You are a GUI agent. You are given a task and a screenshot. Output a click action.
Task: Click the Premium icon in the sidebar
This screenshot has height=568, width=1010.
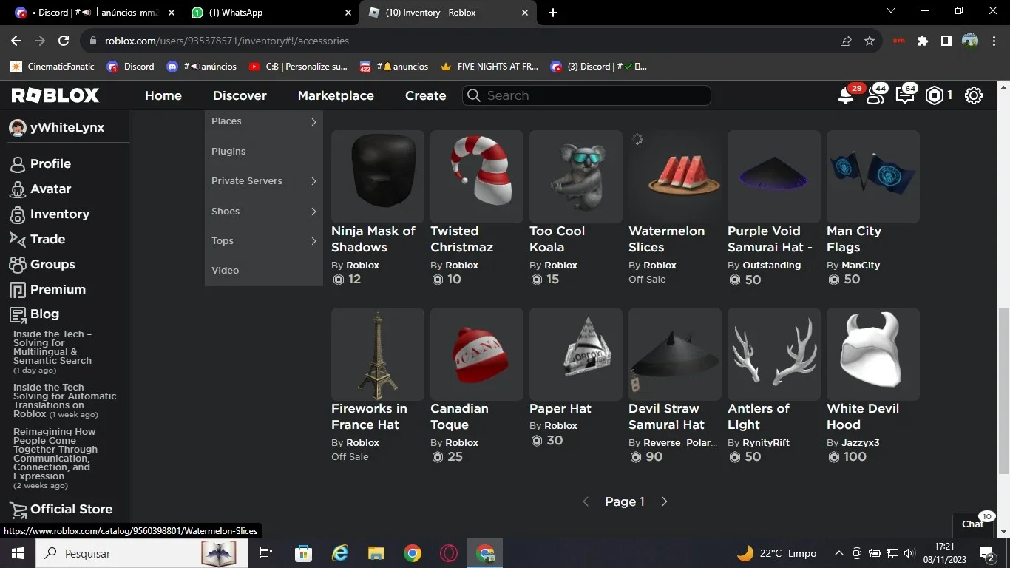point(17,289)
